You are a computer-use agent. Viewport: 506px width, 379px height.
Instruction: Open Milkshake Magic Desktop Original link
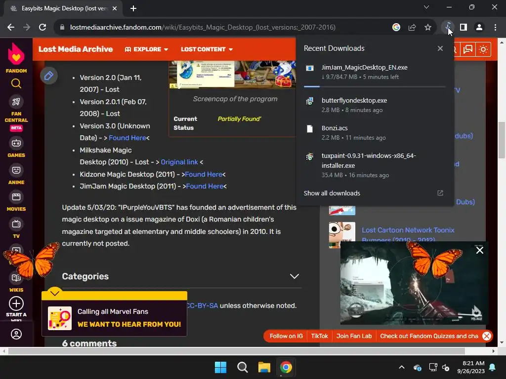click(x=179, y=162)
